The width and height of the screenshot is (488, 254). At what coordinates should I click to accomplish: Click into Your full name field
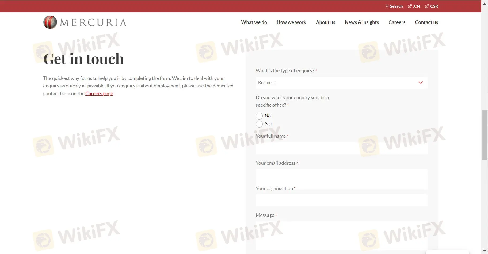(341, 148)
